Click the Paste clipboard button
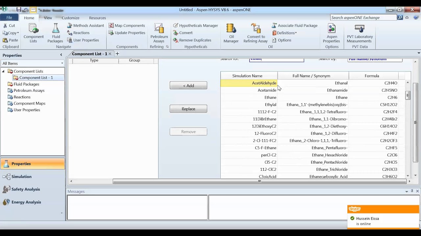Viewport: 421px width, 236px height. pyautogui.click(x=10, y=40)
